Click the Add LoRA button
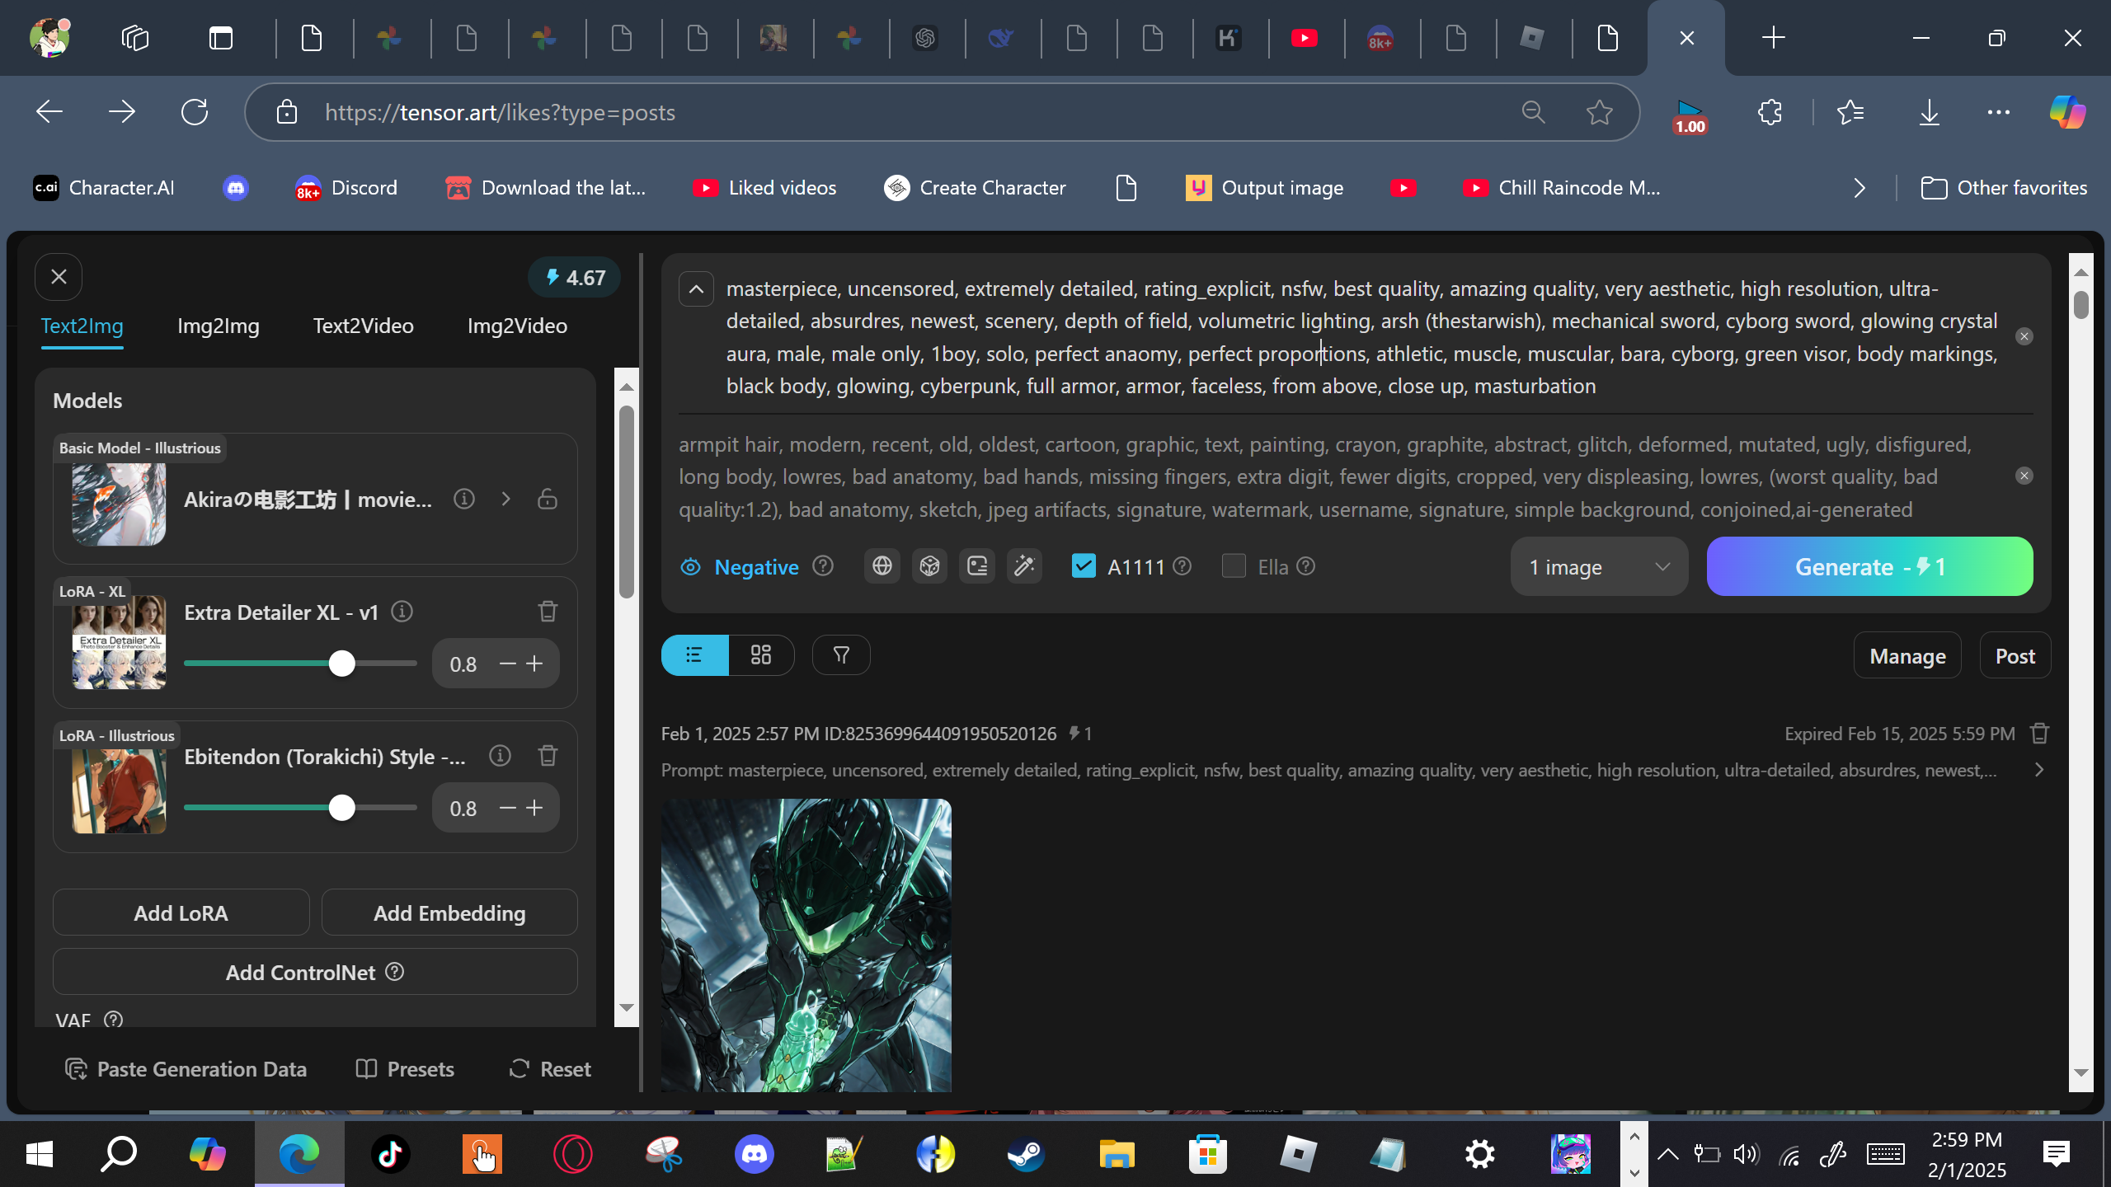This screenshot has height=1187, width=2111. (x=181, y=913)
